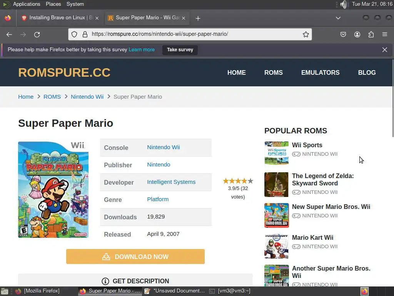The height and width of the screenshot is (296, 394).
Task: Close the Super Paper Mario tab
Action: click(184, 18)
